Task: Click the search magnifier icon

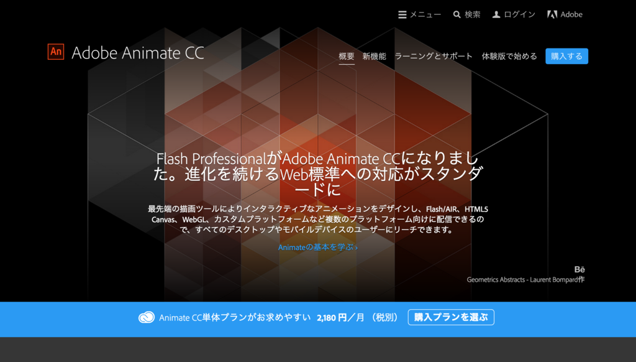Action: click(x=457, y=15)
